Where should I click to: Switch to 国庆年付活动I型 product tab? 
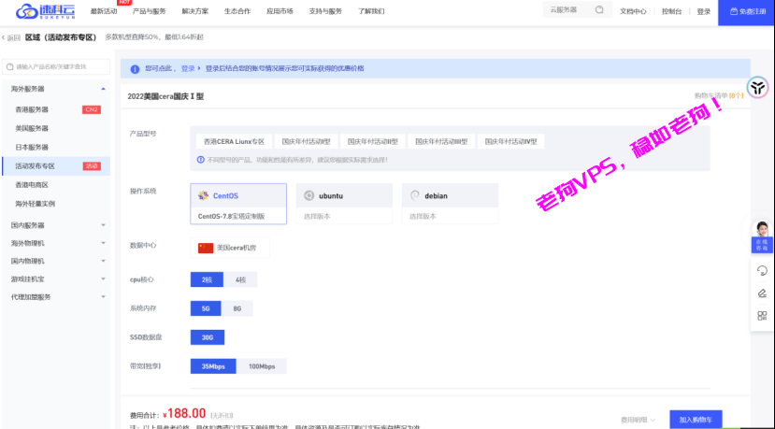pyautogui.click(x=306, y=141)
